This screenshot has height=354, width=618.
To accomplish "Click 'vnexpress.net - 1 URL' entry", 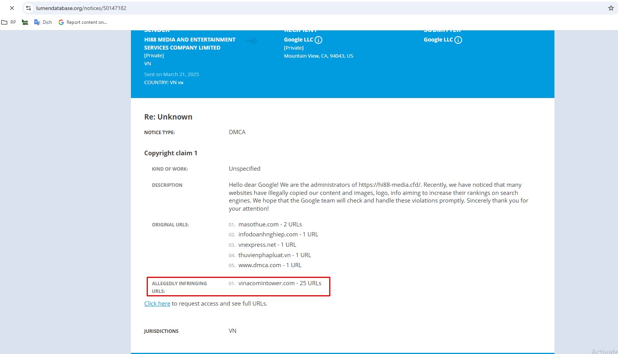I will (x=267, y=244).
